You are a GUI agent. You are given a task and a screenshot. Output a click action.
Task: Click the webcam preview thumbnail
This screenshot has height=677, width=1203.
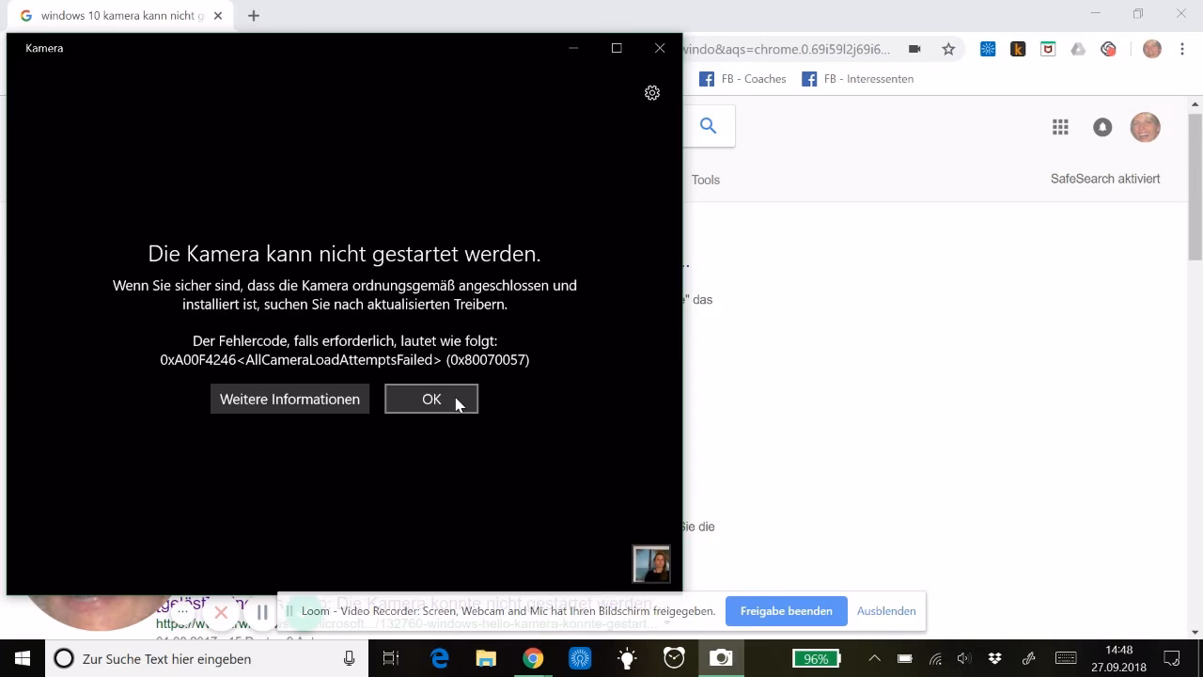[x=651, y=563]
